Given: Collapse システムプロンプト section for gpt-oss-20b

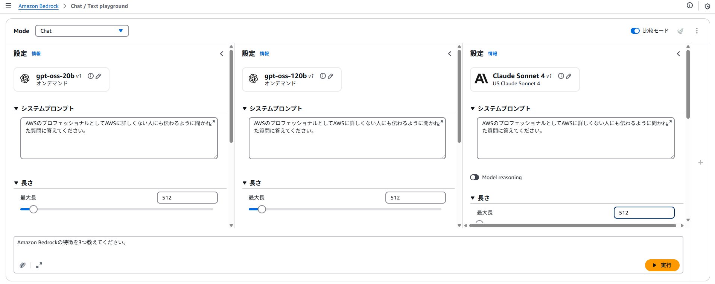Looking at the screenshot, I should pyautogui.click(x=16, y=109).
